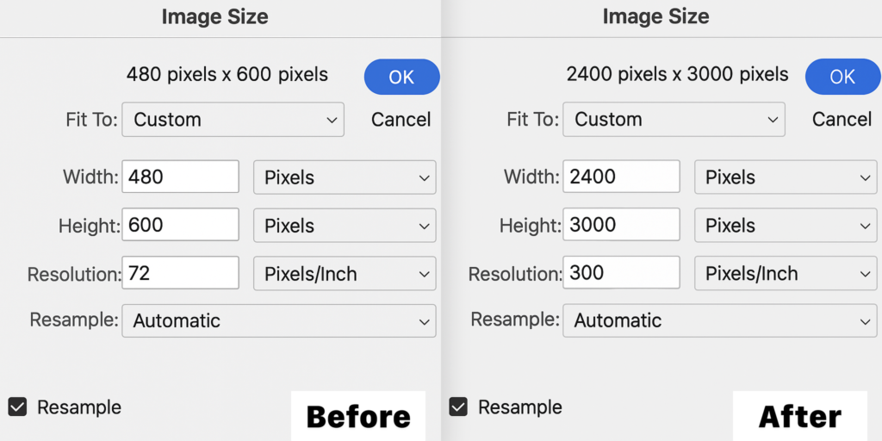
Task: Click OK in the After dialog
Action: (x=842, y=78)
